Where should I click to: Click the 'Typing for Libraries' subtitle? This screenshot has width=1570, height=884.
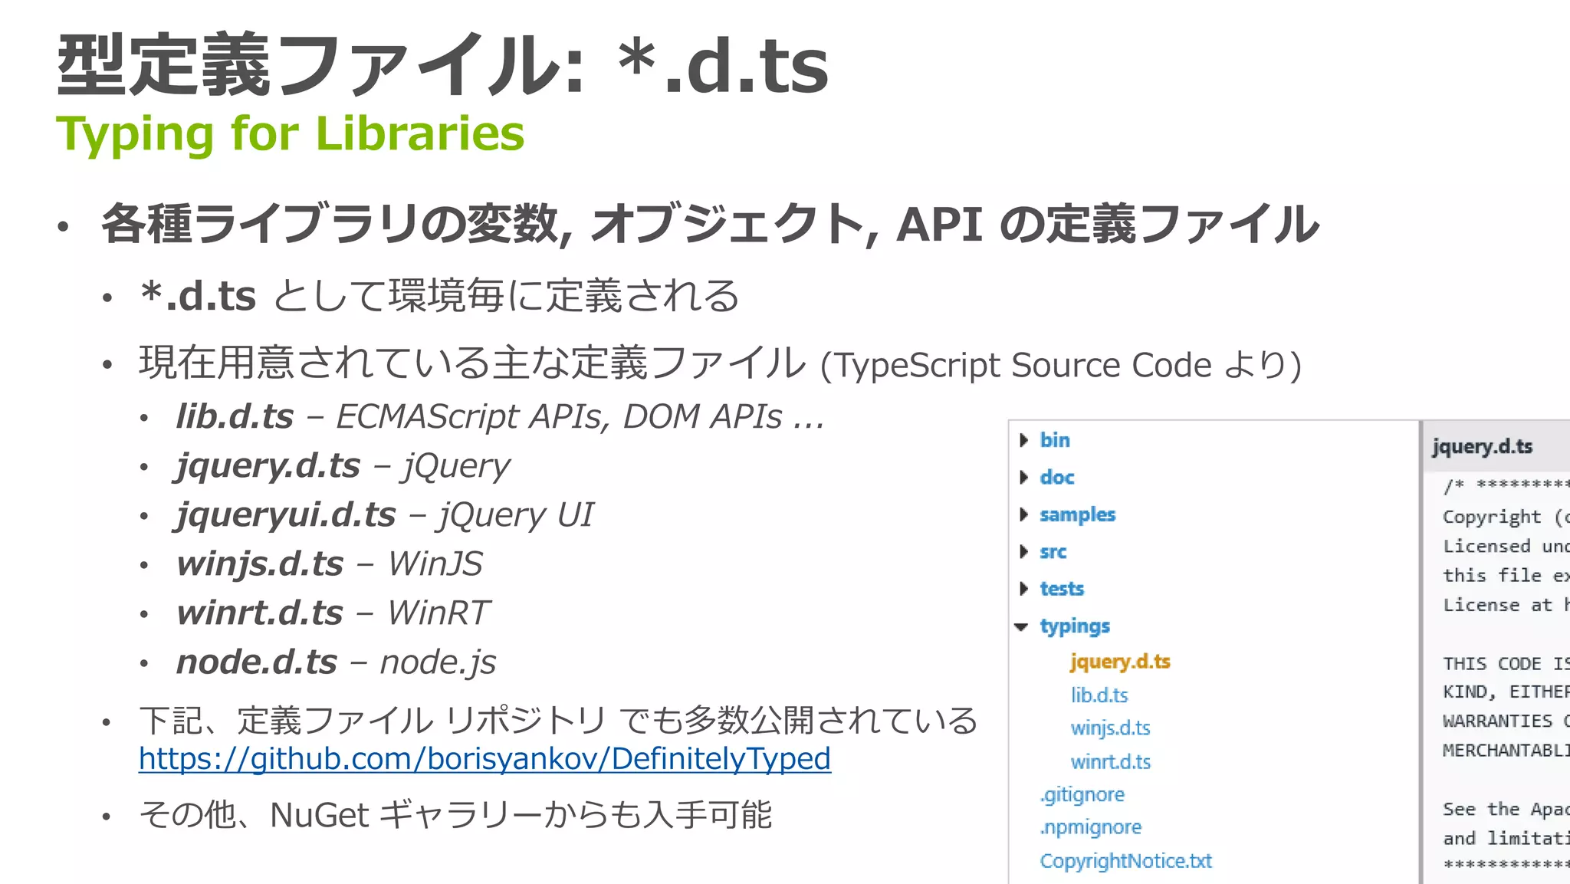pos(290,133)
